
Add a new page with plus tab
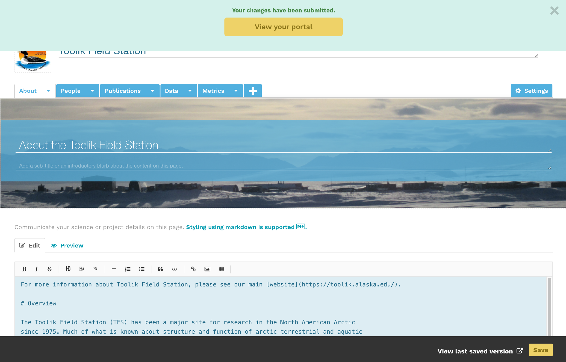253,91
